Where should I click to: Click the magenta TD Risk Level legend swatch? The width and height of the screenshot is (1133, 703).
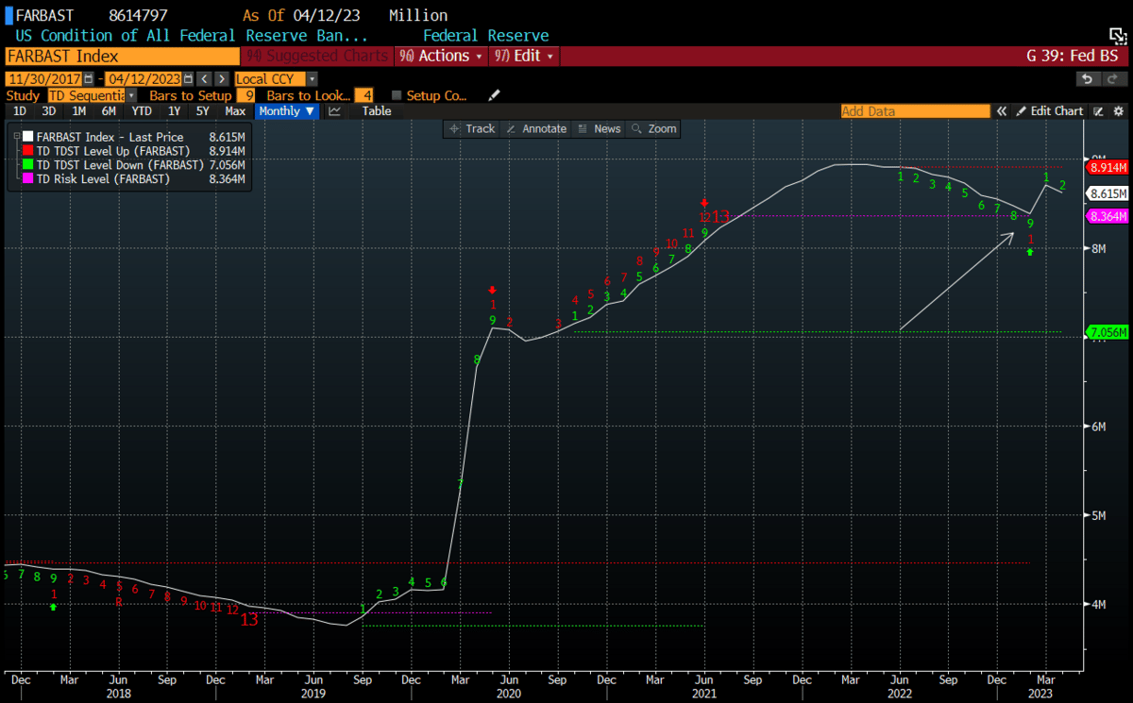pos(25,178)
